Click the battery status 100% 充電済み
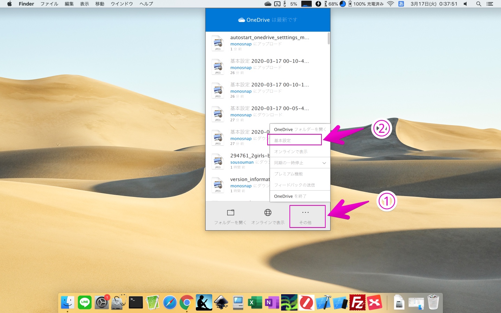The height and width of the screenshot is (313, 501). (x=366, y=4)
